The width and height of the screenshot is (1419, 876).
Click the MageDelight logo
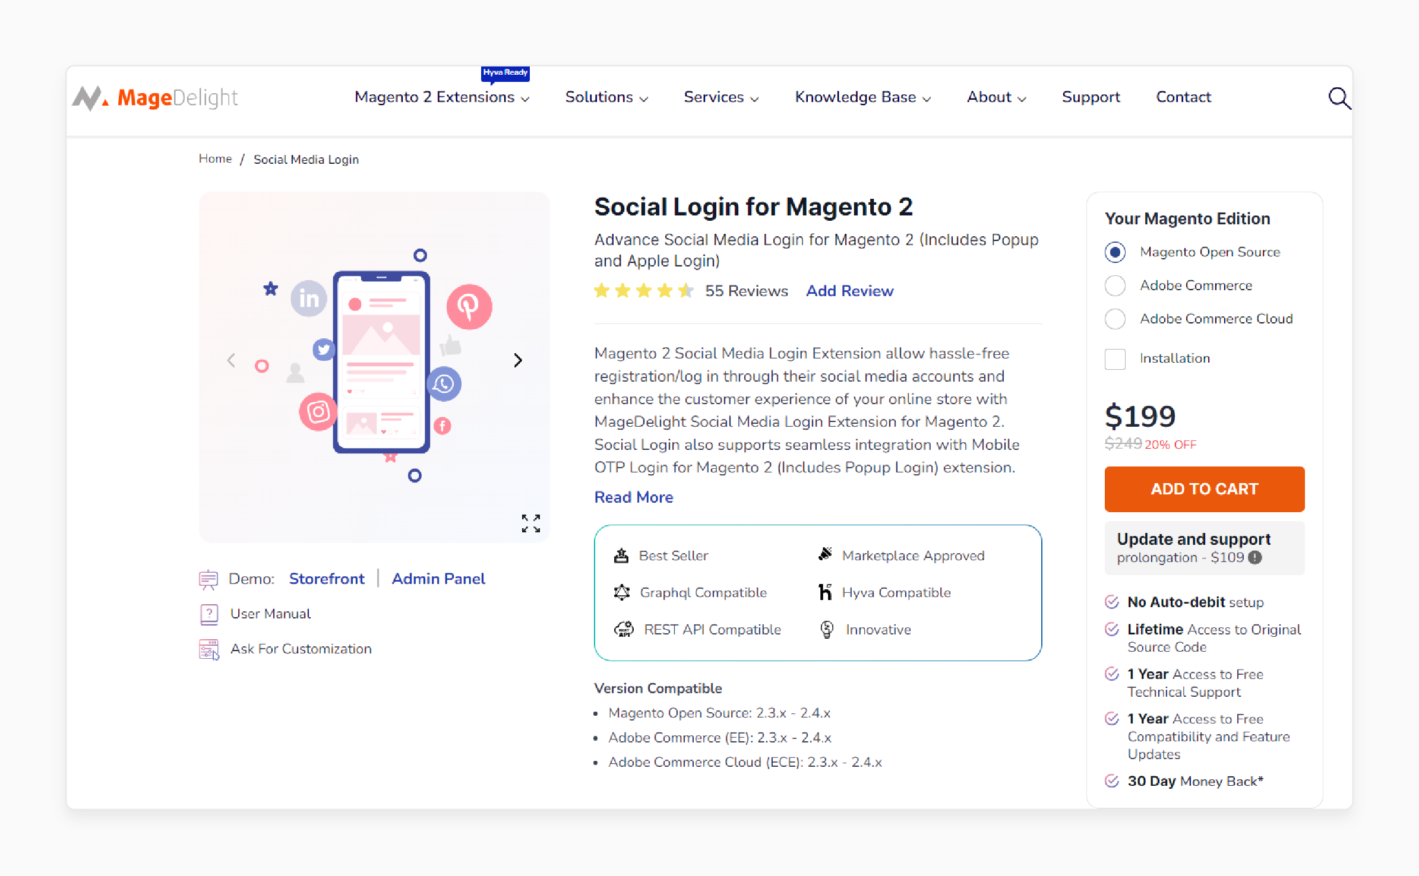155,98
